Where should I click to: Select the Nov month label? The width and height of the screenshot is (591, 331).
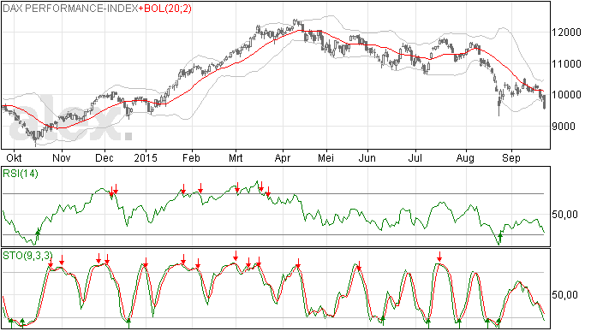(62, 157)
